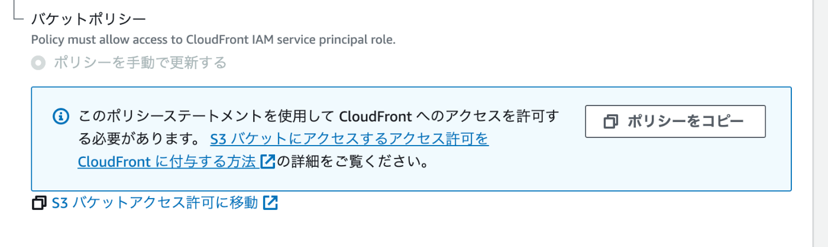Viewport: 828px width, 247px height.
Task: Click the Policy must allow access description
Action: click(x=212, y=40)
